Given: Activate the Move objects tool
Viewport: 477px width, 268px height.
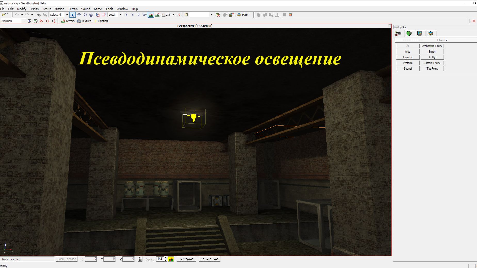Looking at the screenshot, I should [79, 15].
